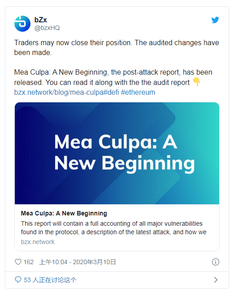Click the bZx profile avatar icon
Viewport: 234px width, 295px height.
click(22, 24)
